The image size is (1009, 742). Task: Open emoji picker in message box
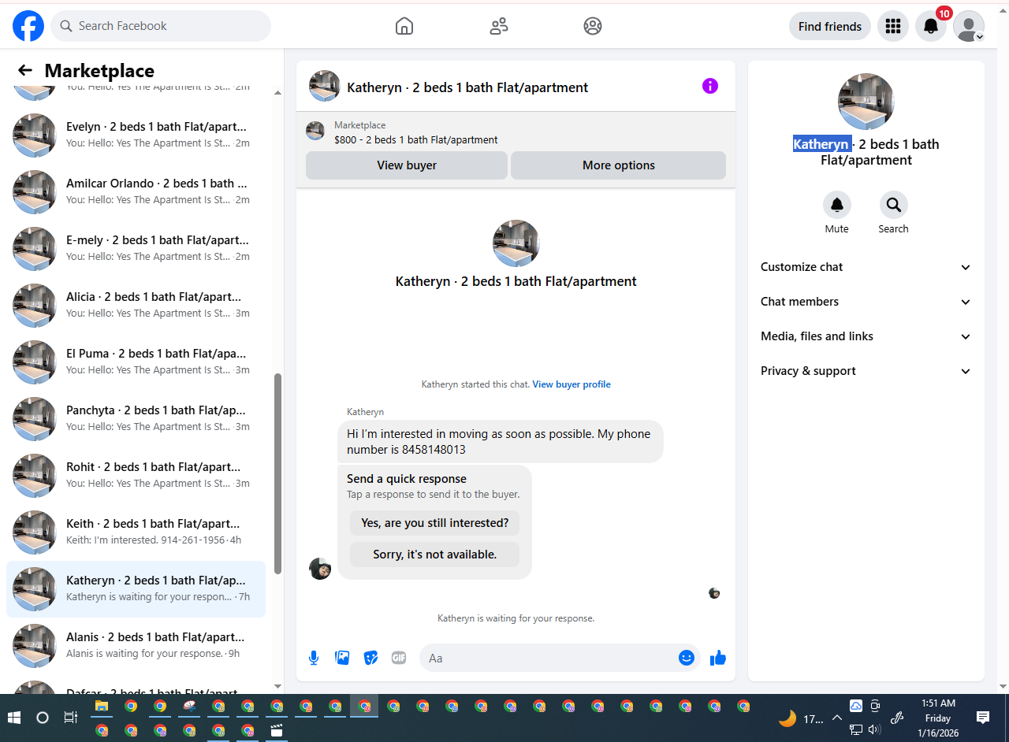pyautogui.click(x=687, y=658)
